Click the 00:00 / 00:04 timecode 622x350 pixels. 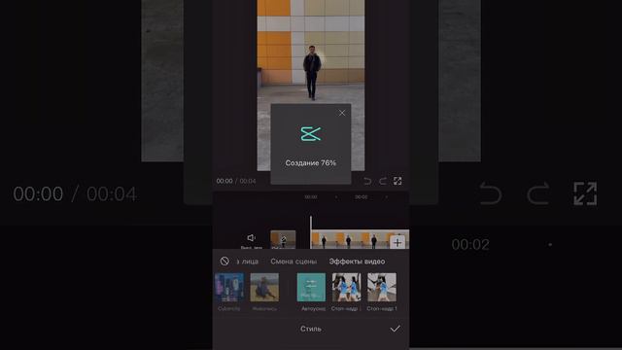tap(236, 181)
